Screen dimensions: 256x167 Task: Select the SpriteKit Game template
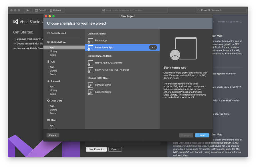(122, 85)
